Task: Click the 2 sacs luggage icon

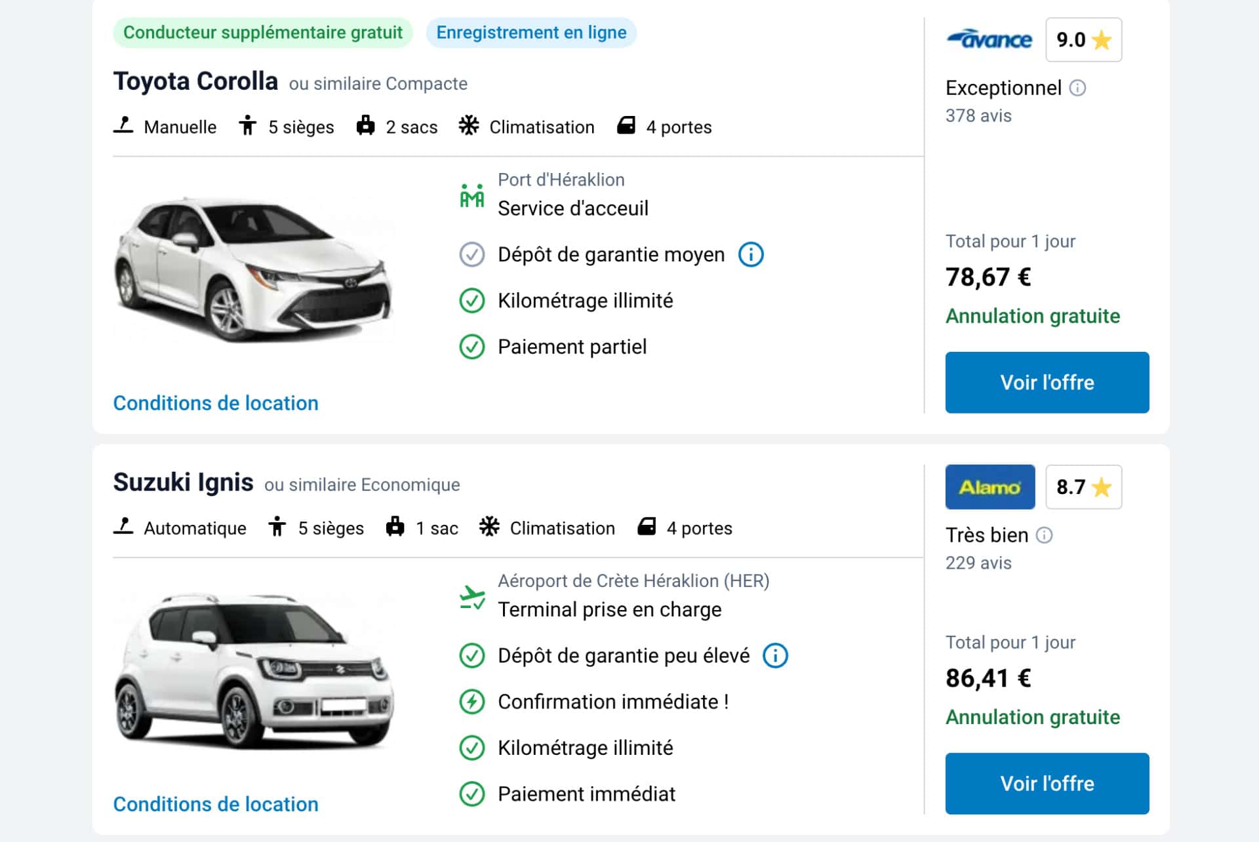Action: pyautogui.click(x=366, y=125)
